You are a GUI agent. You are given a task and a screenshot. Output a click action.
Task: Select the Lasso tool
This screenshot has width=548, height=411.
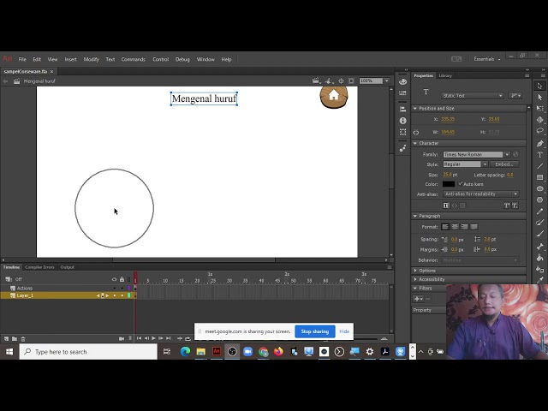pos(539,131)
